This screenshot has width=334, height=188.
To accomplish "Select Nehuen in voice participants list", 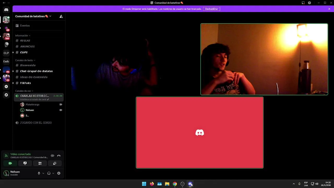I will [x=41, y=110].
